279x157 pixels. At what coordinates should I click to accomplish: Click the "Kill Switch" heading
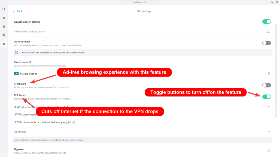[20, 95]
